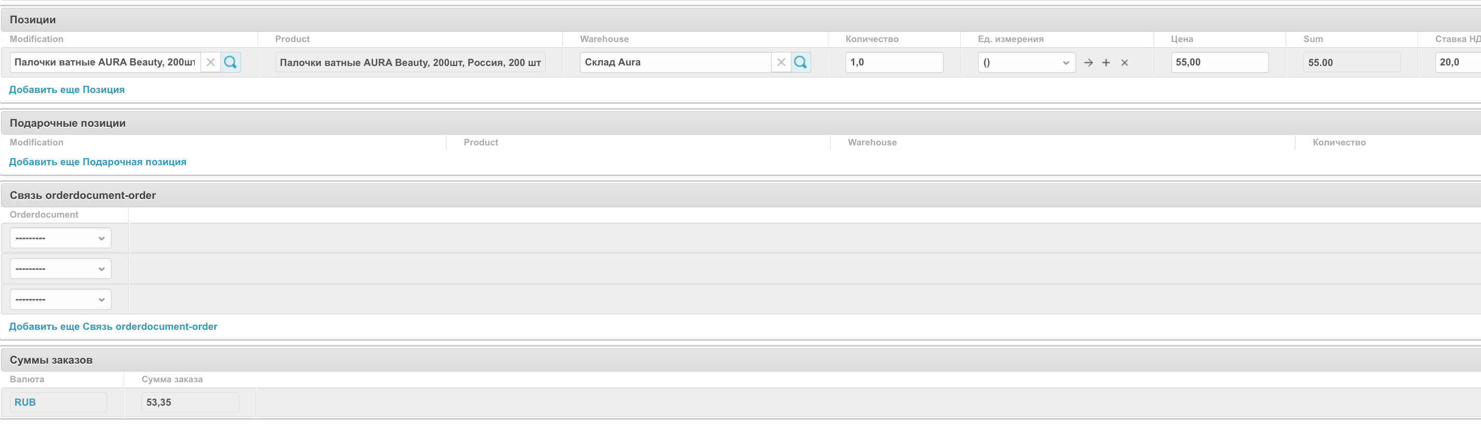Click Добавить еще Связь orderdocument-order link

[x=113, y=326]
